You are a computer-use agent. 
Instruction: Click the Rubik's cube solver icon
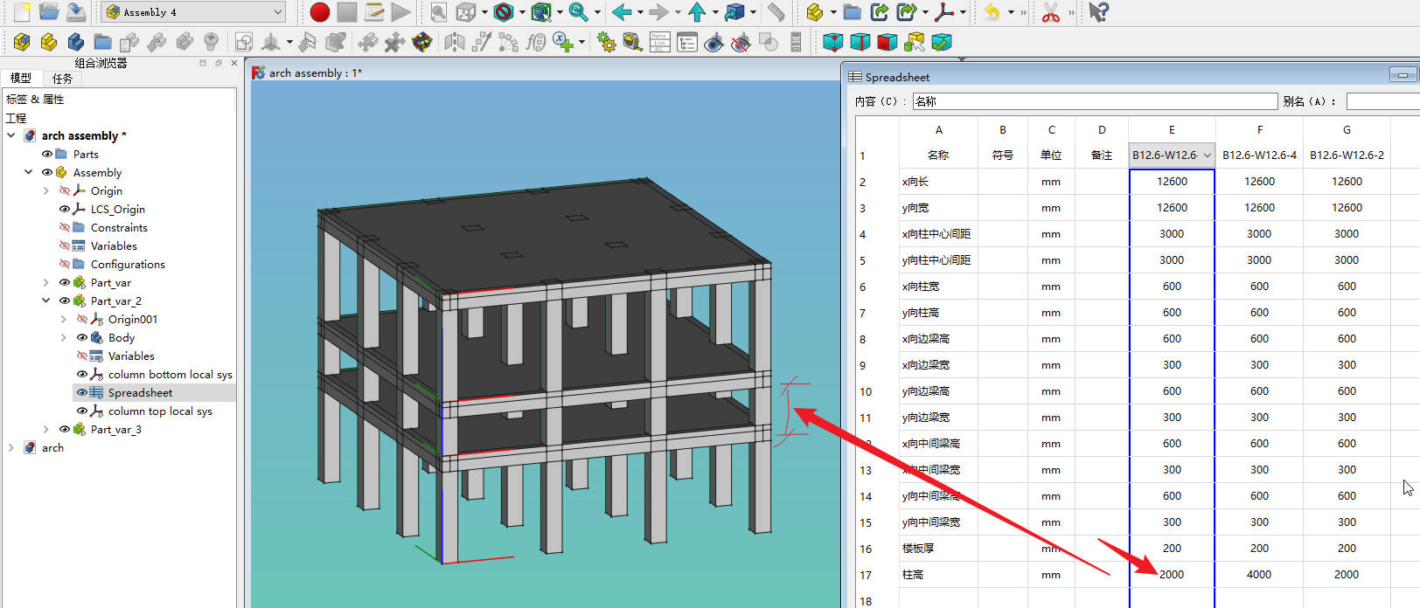(422, 42)
